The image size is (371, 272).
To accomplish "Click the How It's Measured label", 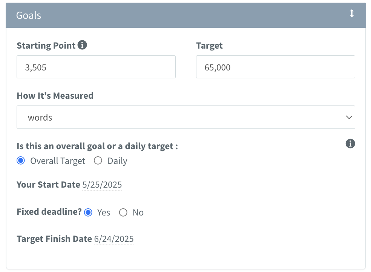I will tap(55, 96).
